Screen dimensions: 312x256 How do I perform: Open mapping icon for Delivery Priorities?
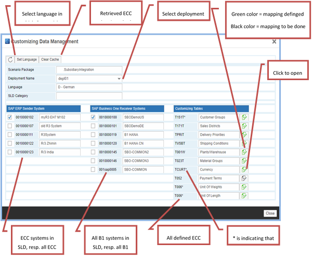click(x=244, y=135)
